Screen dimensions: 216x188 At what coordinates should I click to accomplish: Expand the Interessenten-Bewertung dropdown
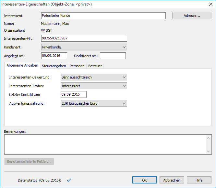click(94, 77)
